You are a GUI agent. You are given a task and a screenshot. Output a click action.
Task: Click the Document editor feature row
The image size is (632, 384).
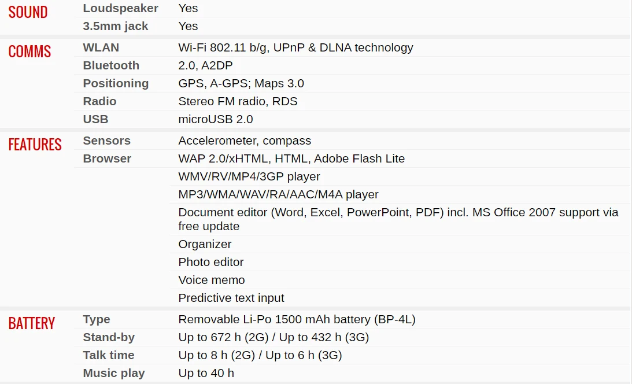coord(398,219)
